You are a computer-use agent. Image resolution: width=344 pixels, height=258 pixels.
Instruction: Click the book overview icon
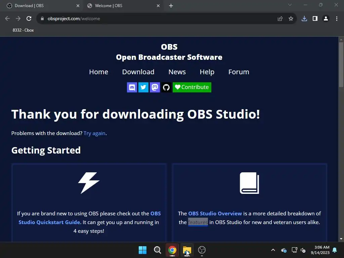coord(250,183)
